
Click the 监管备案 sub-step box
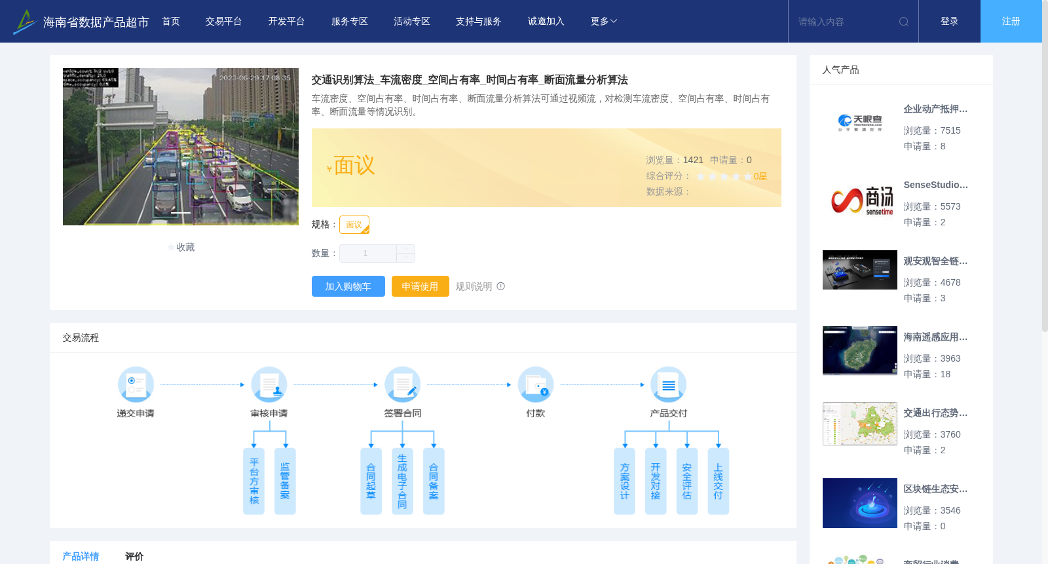[x=285, y=481]
